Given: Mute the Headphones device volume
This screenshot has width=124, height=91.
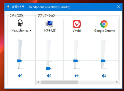Looking at the screenshot, I should point(20,76).
